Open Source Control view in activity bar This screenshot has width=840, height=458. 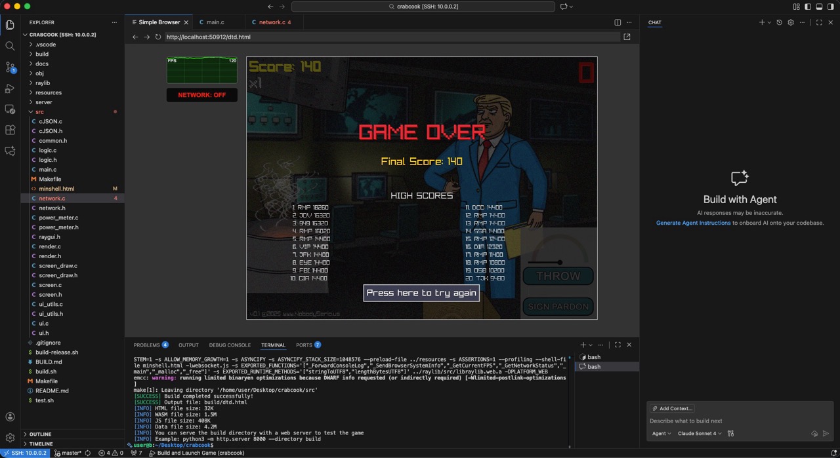pos(10,67)
